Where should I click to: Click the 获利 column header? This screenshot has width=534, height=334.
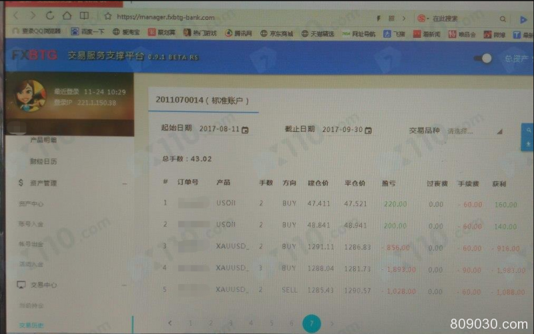[x=499, y=184]
